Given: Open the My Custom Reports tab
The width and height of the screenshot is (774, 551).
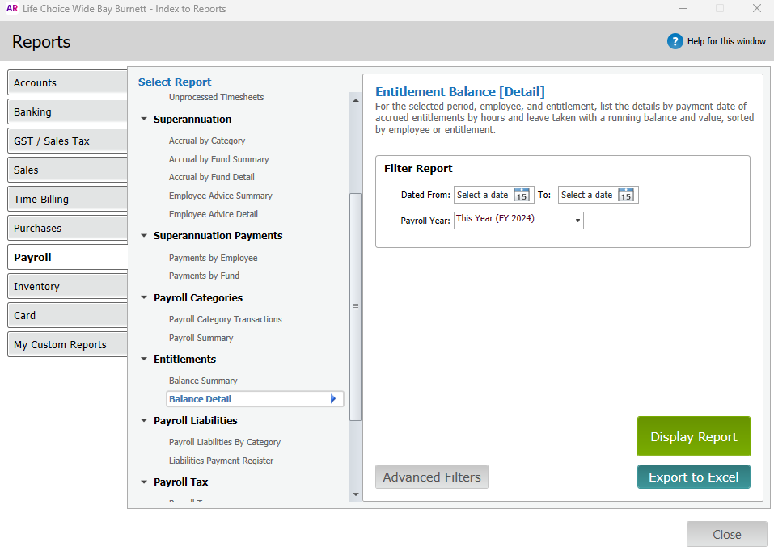Looking at the screenshot, I should pos(68,344).
